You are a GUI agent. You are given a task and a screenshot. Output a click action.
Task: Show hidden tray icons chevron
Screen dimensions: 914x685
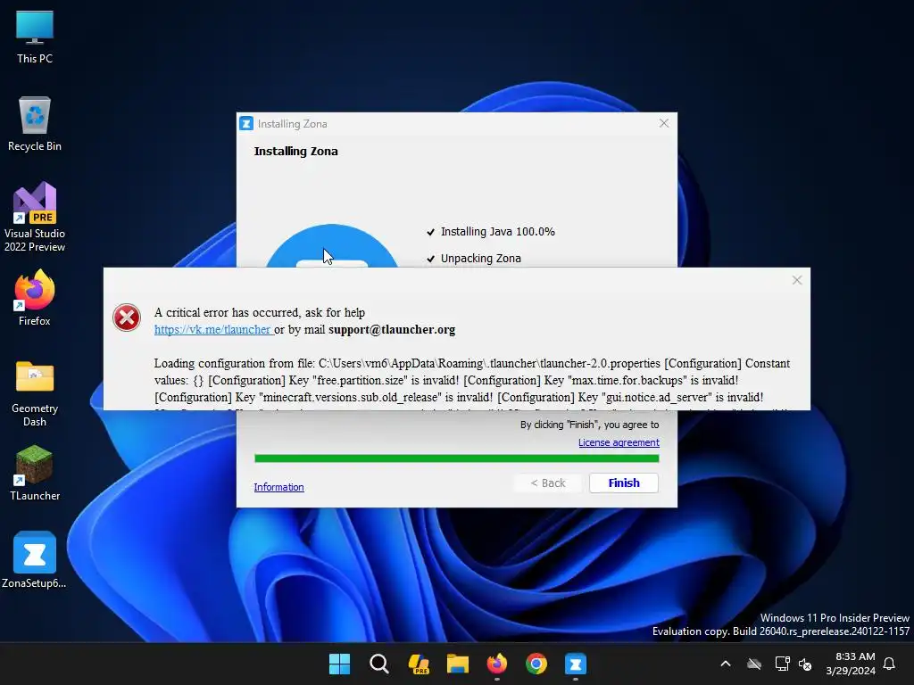click(726, 664)
